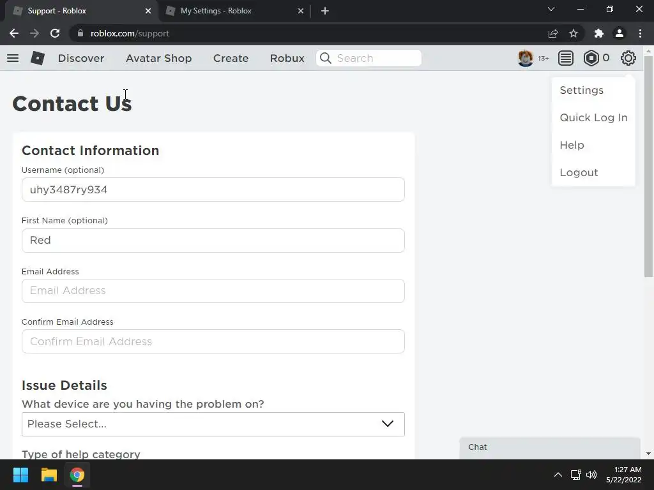Click the First Name field

[213, 241]
